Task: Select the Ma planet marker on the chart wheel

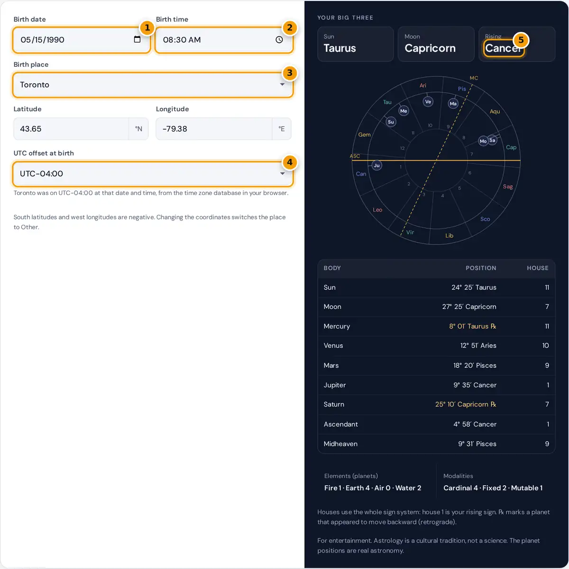Action: click(x=453, y=103)
